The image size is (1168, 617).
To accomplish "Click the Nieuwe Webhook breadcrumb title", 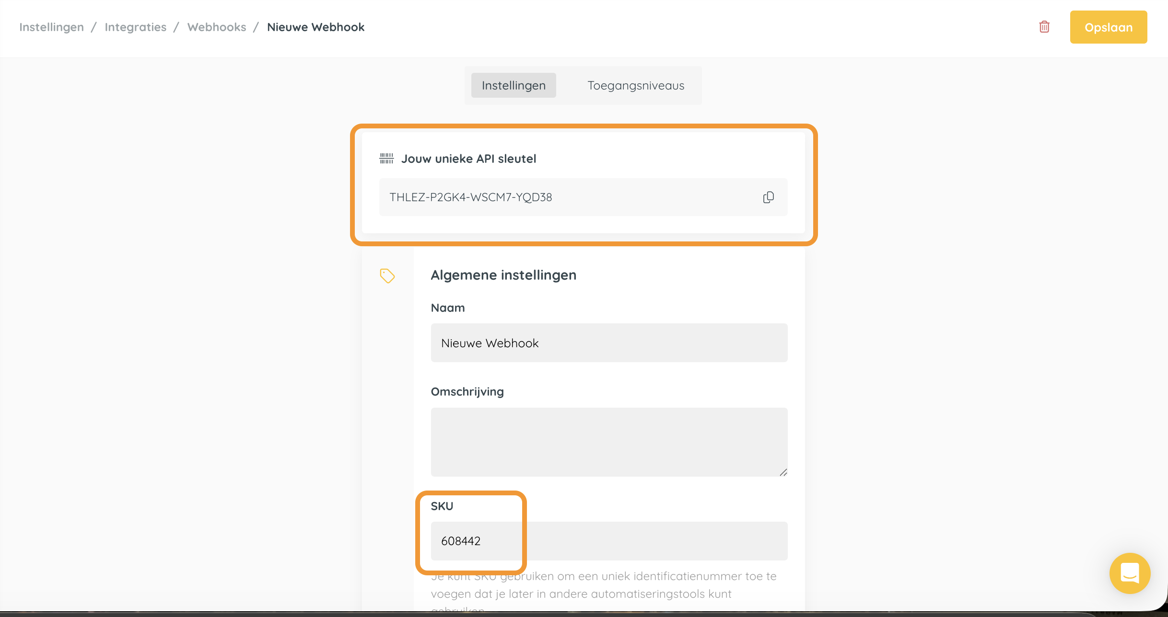I will pyautogui.click(x=315, y=27).
